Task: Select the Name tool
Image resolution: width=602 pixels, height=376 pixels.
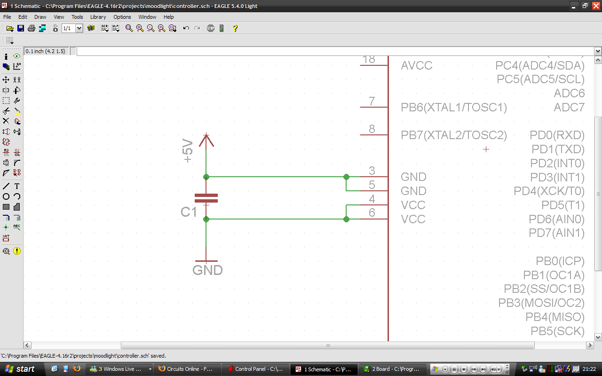Action: point(6,152)
